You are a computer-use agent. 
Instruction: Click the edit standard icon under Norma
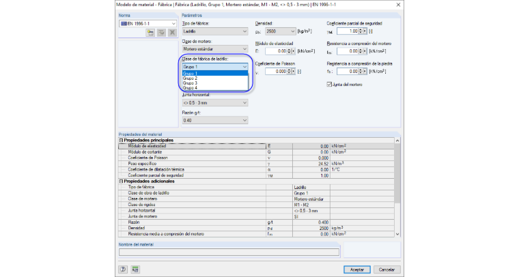coord(161,32)
